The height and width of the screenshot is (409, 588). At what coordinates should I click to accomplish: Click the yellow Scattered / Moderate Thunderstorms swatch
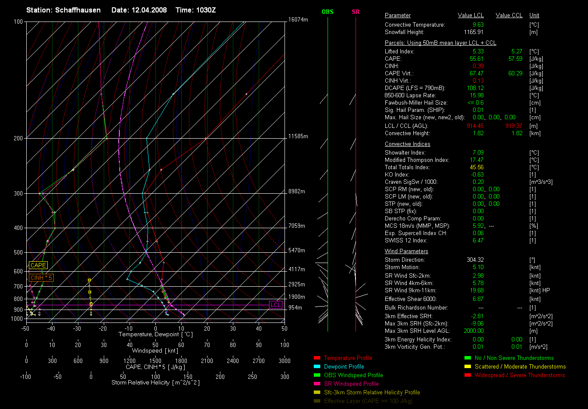click(x=467, y=367)
